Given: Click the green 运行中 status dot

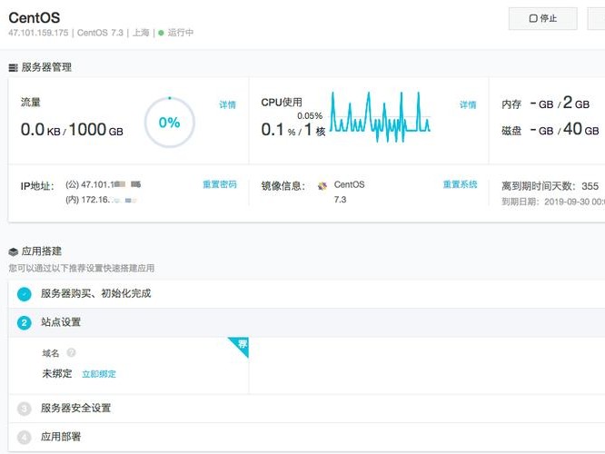Looking at the screenshot, I should click(x=162, y=33).
